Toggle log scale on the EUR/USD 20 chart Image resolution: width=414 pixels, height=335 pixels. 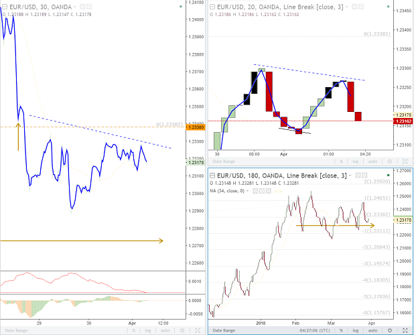356,161
